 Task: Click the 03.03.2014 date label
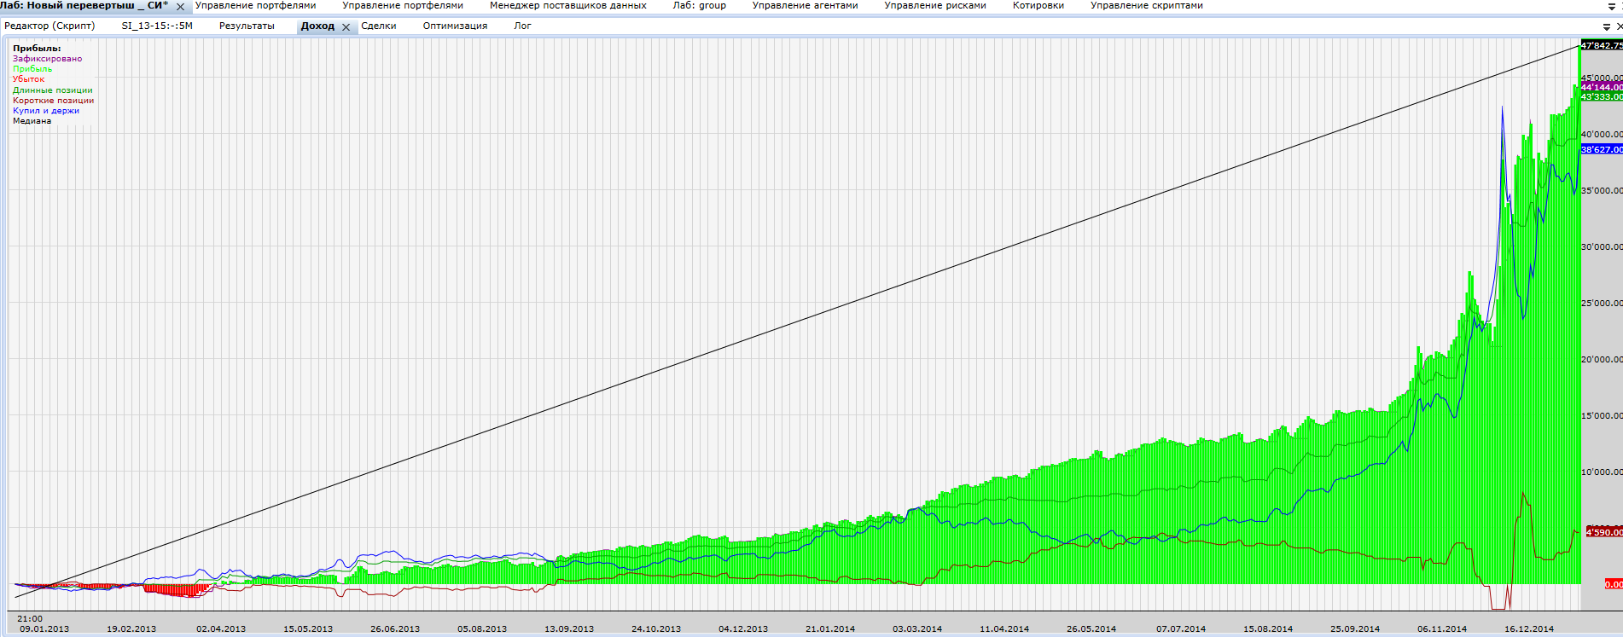point(917,629)
